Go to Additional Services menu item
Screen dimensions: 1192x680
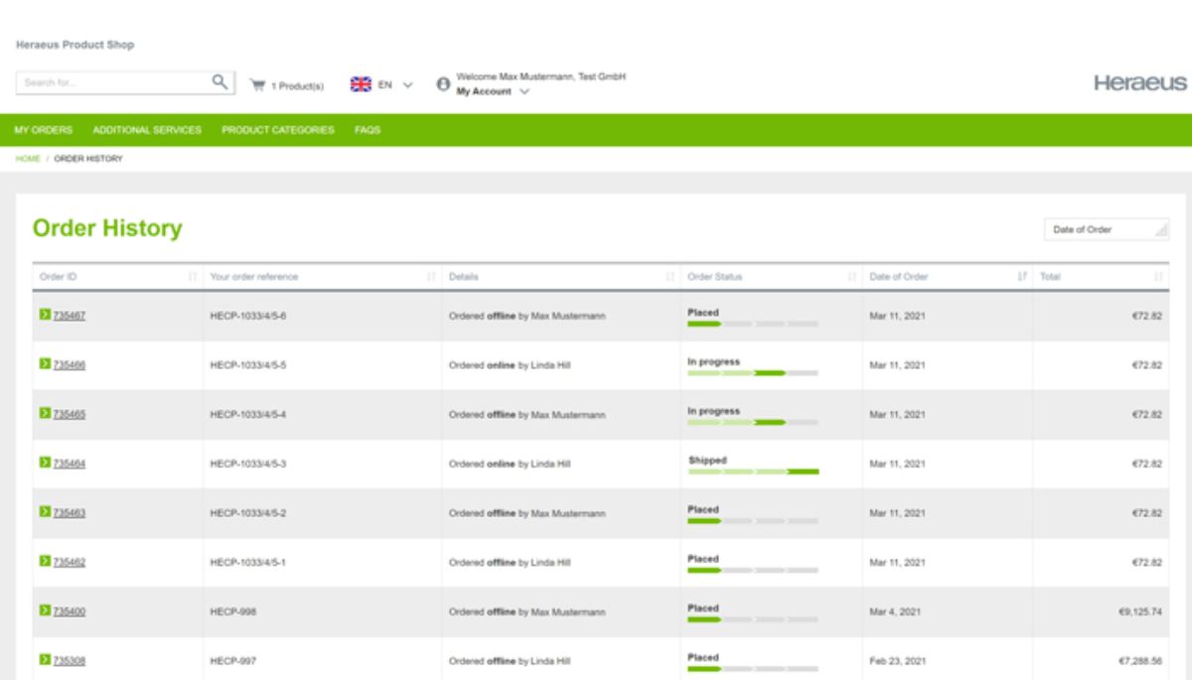pyautogui.click(x=147, y=130)
